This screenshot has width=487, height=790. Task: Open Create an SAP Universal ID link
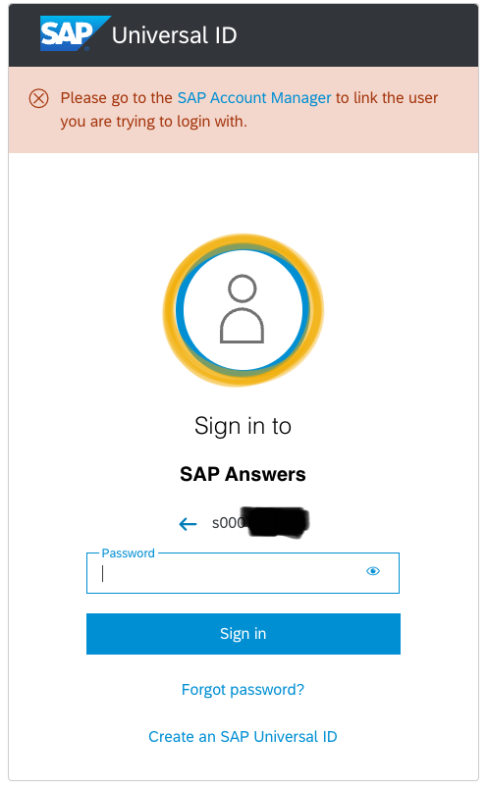[243, 736]
